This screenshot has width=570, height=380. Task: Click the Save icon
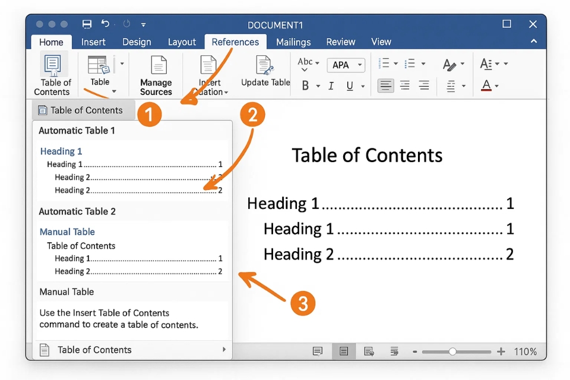coord(87,23)
